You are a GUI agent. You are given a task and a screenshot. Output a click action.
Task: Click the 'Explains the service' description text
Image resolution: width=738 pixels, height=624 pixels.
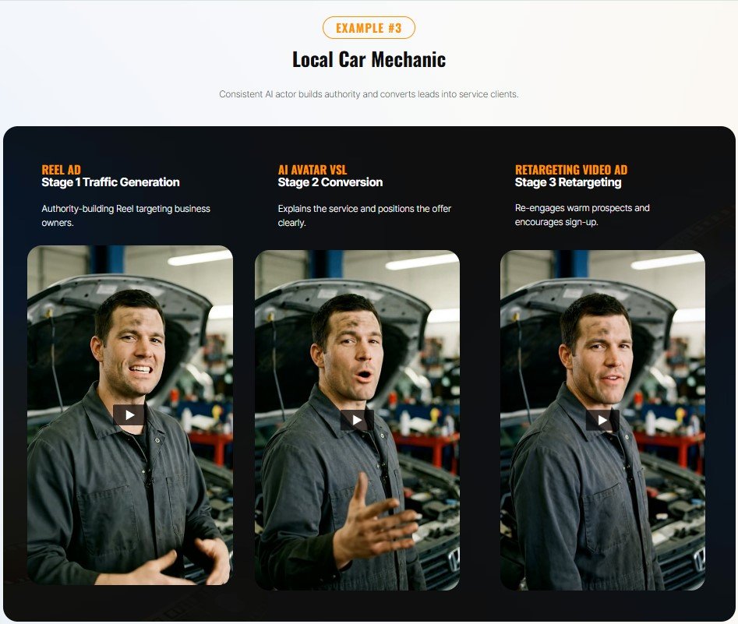[365, 215]
